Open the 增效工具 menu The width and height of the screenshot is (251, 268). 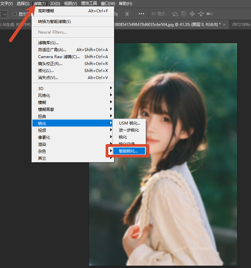pos(89,3)
